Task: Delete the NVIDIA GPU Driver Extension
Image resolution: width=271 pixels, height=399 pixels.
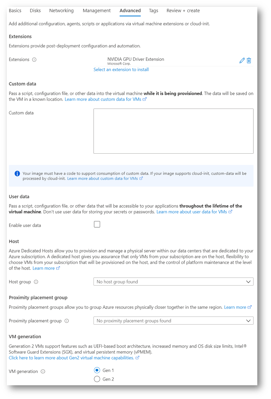Action: [x=249, y=61]
